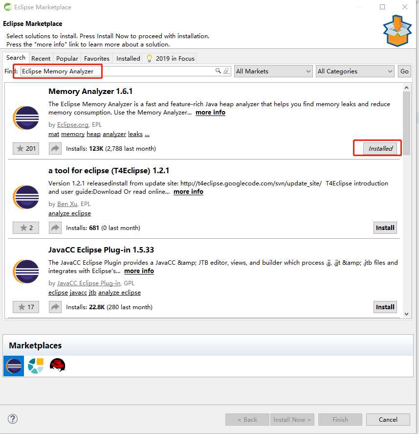Click the 'mat' tag link
This screenshot has height=434, width=419.
[x=54, y=134]
